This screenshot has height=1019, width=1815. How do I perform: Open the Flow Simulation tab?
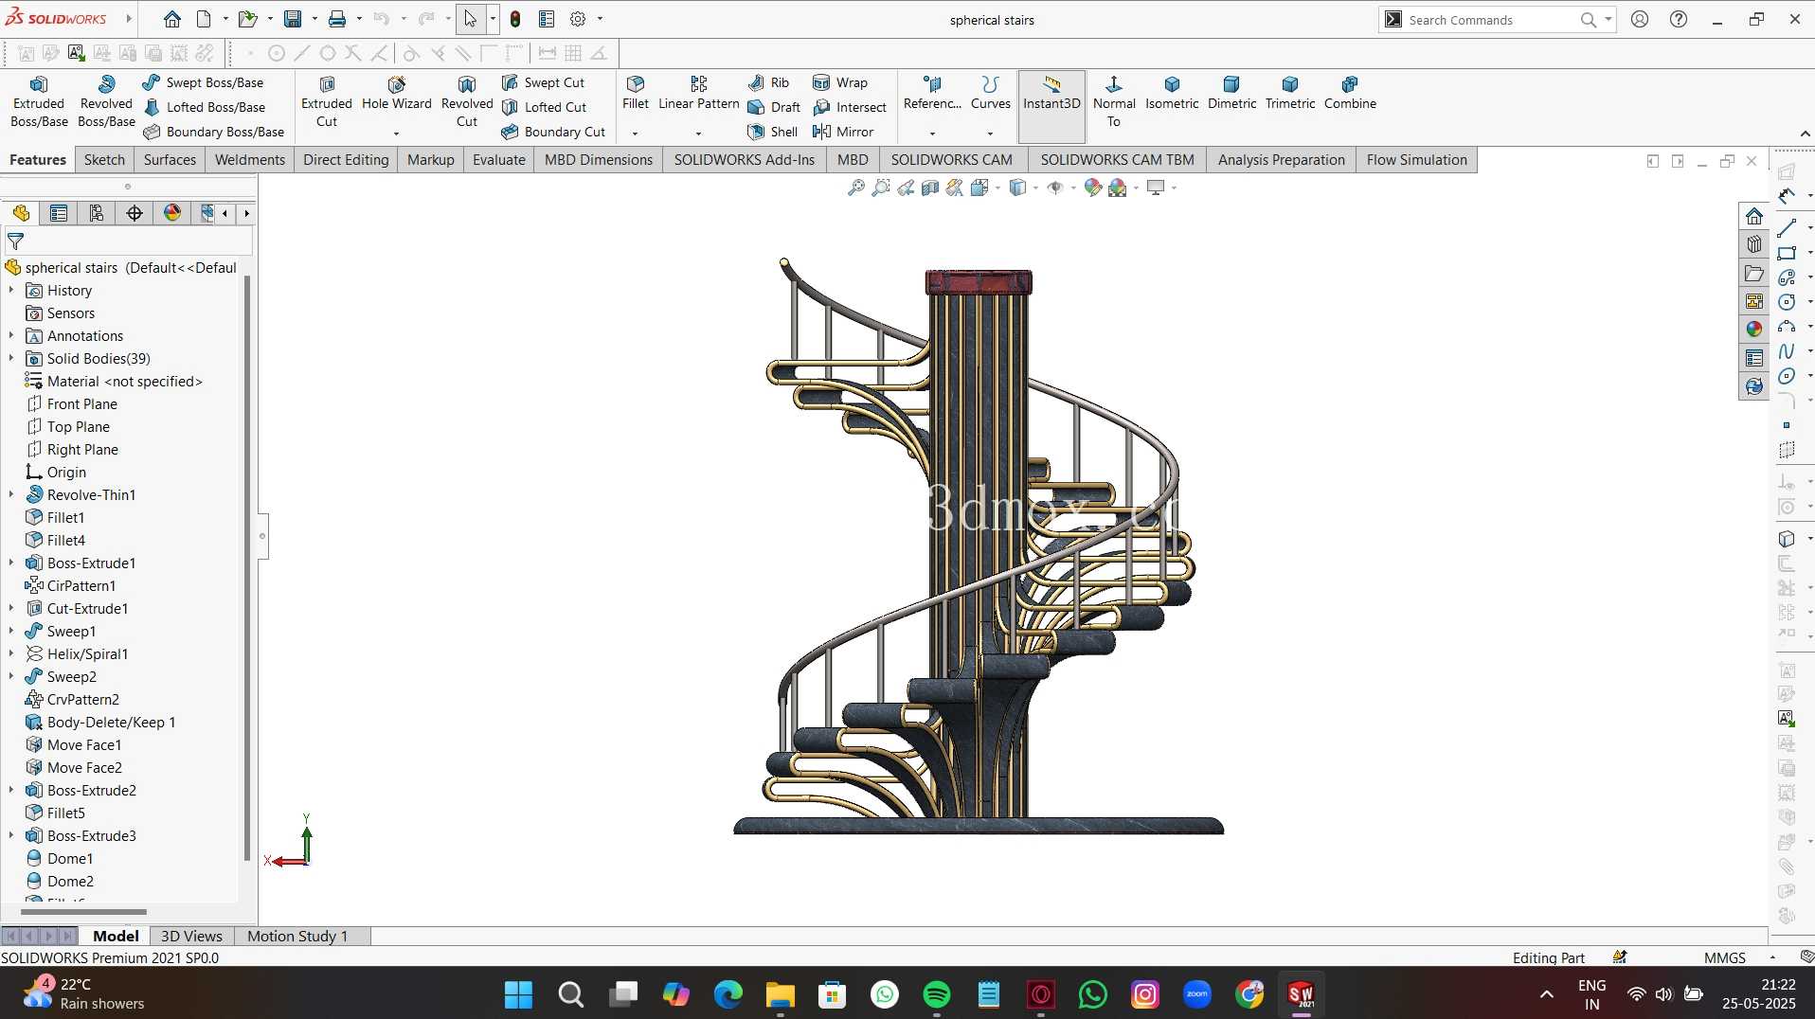[x=1416, y=159]
